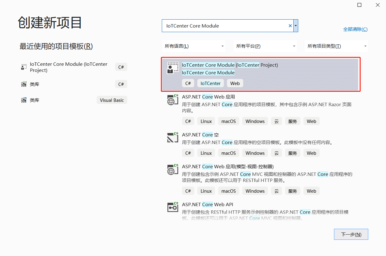
Task: Click the 全部清除 link
Action: pos(355,29)
